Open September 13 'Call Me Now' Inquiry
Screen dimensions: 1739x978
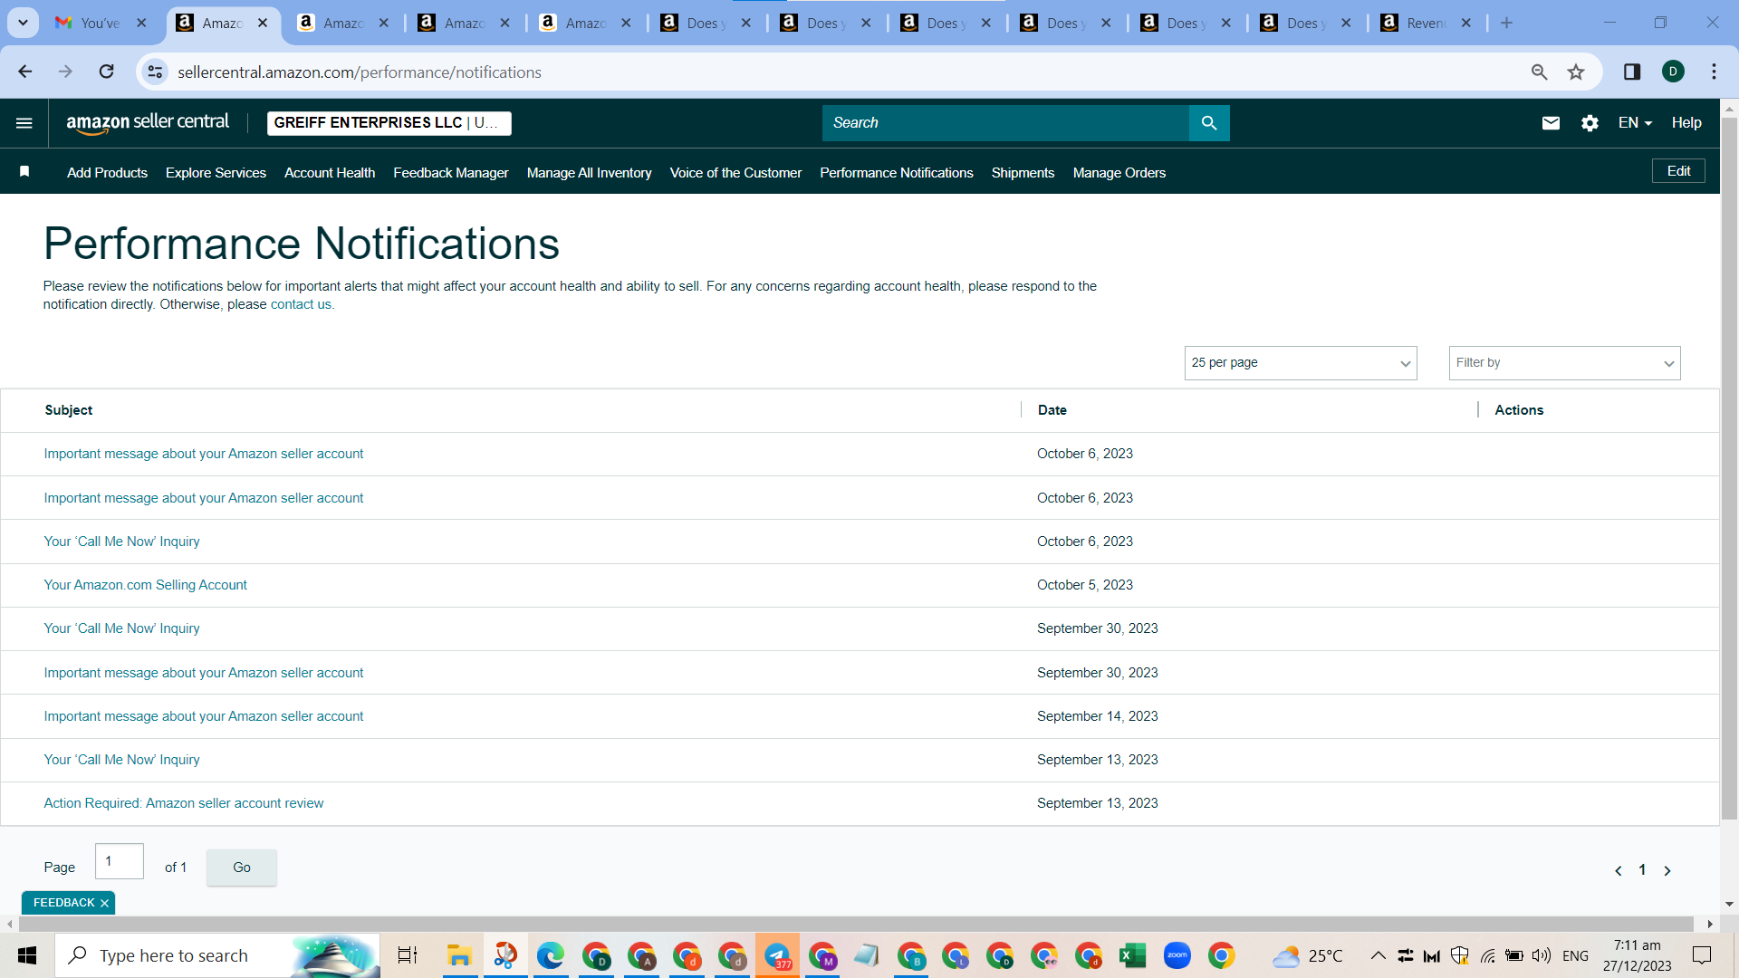pyautogui.click(x=121, y=760)
